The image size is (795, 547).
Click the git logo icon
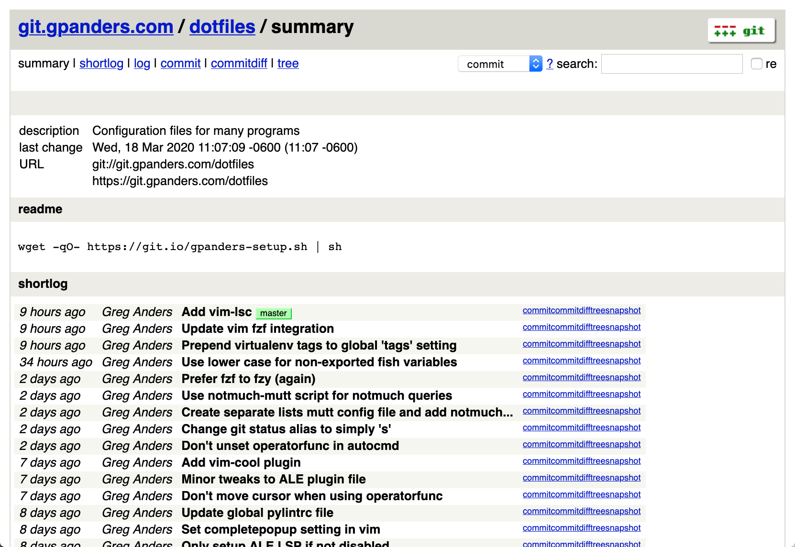tap(741, 30)
